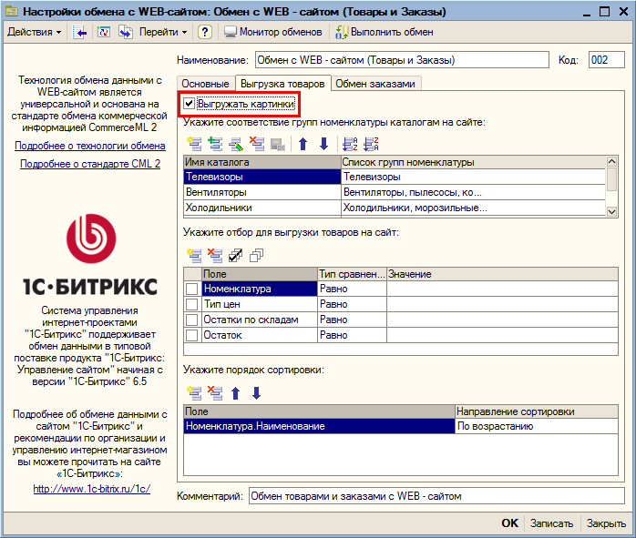Switch to the Обмен заказами tab
This screenshot has height=538, width=636.
pyautogui.click(x=375, y=84)
